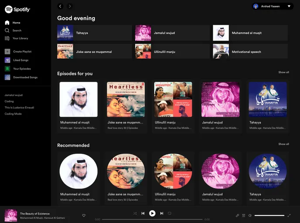Like the current song with heart icon
Image resolution: width=300 pixels, height=223 pixels.
[84, 215]
